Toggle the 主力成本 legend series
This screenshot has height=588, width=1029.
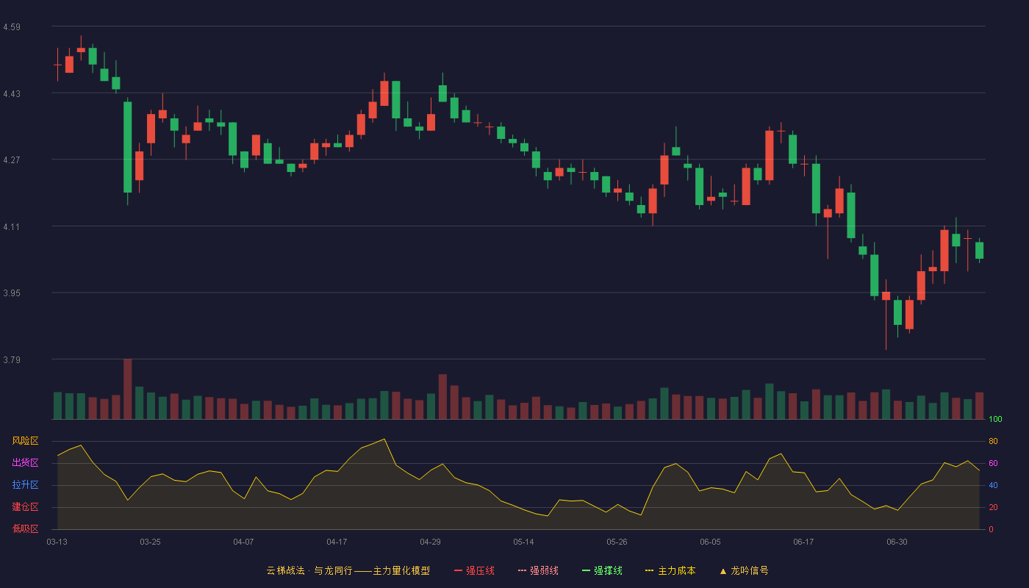click(x=670, y=570)
